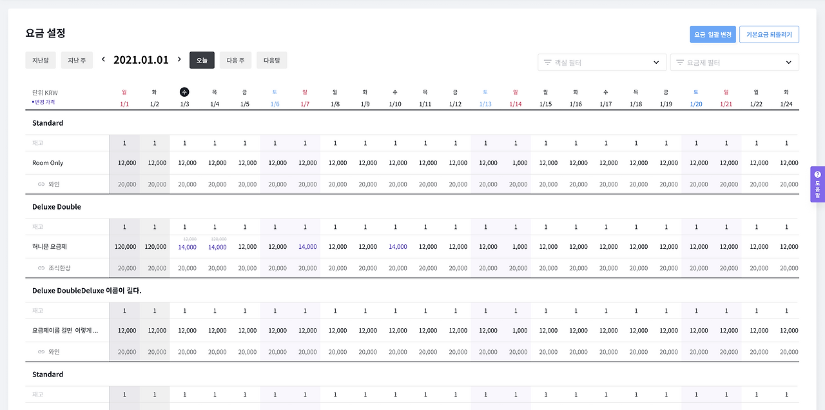Select the 1/20 date column header
The image size is (825, 410).
[696, 104]
